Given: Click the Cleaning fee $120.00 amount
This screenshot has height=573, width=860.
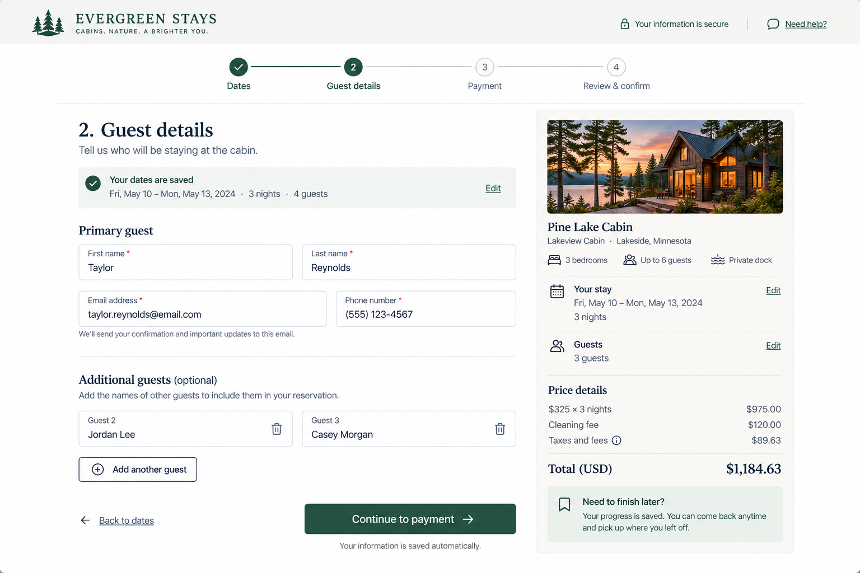Looking at the screenshot, I should [764, 425].
